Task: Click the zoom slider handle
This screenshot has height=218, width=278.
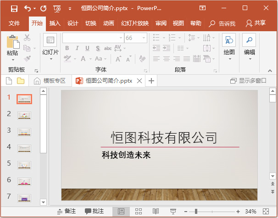Action: [196, 211]
